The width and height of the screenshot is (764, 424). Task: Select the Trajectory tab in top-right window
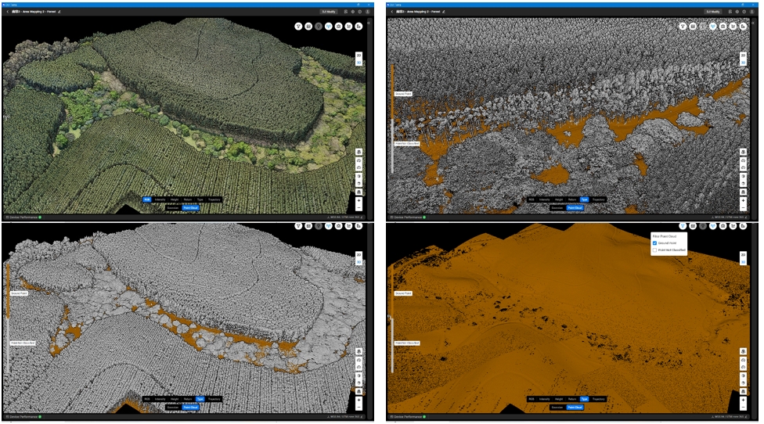pyautogui.click(x=599, y=199)
